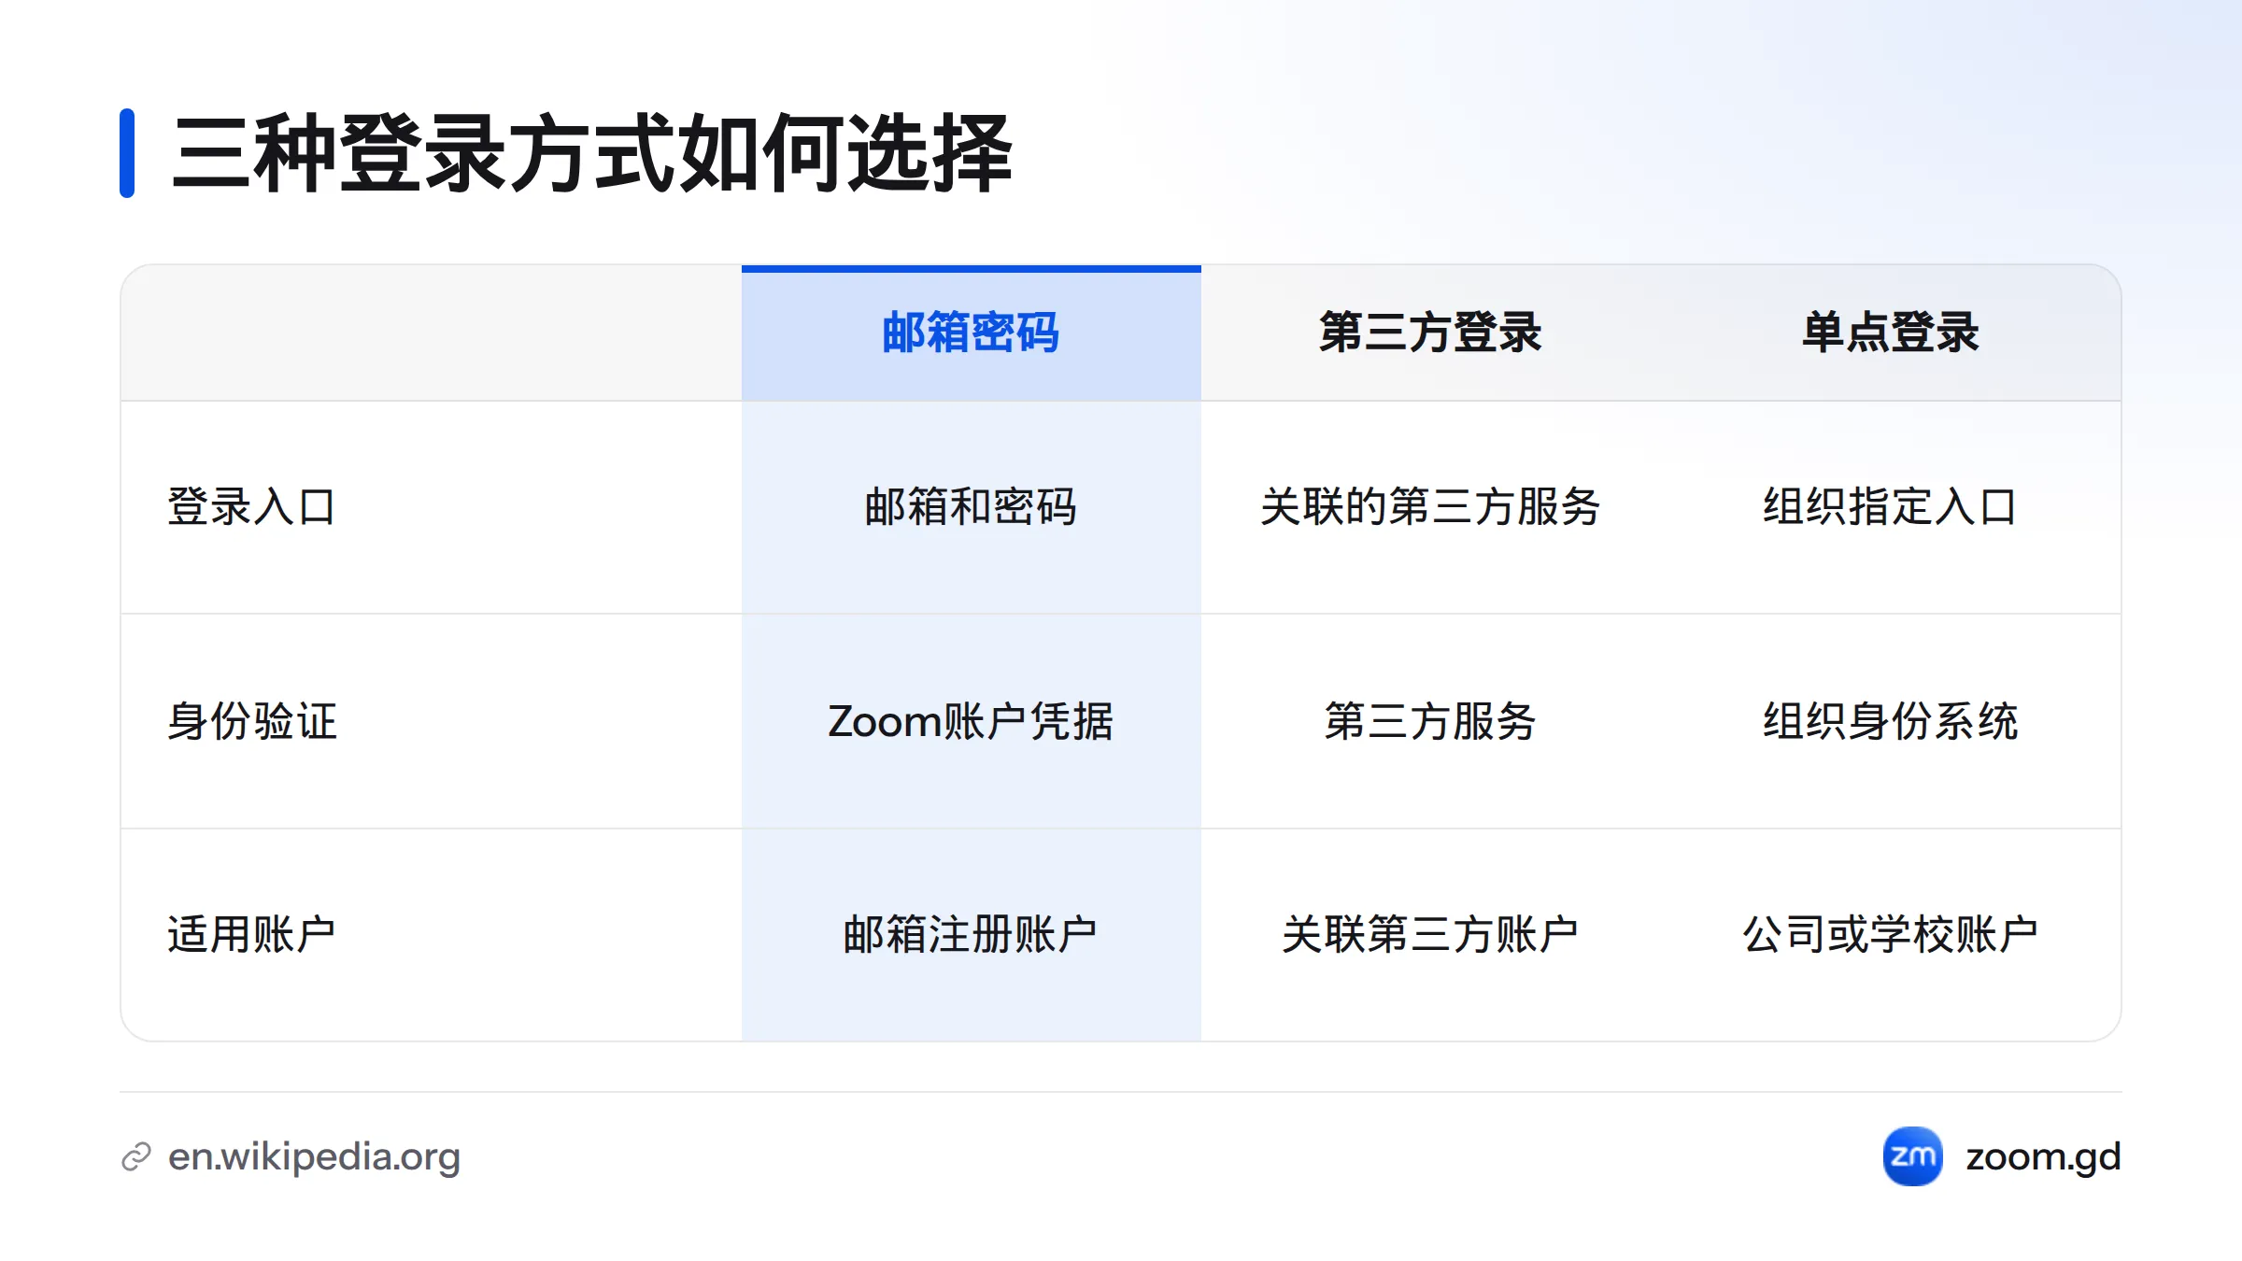Image resolution: width=2242 pixels, height=1261 pixels.
Task: Click the cell Zoom账户凭据
Action: tap(971, 721)
